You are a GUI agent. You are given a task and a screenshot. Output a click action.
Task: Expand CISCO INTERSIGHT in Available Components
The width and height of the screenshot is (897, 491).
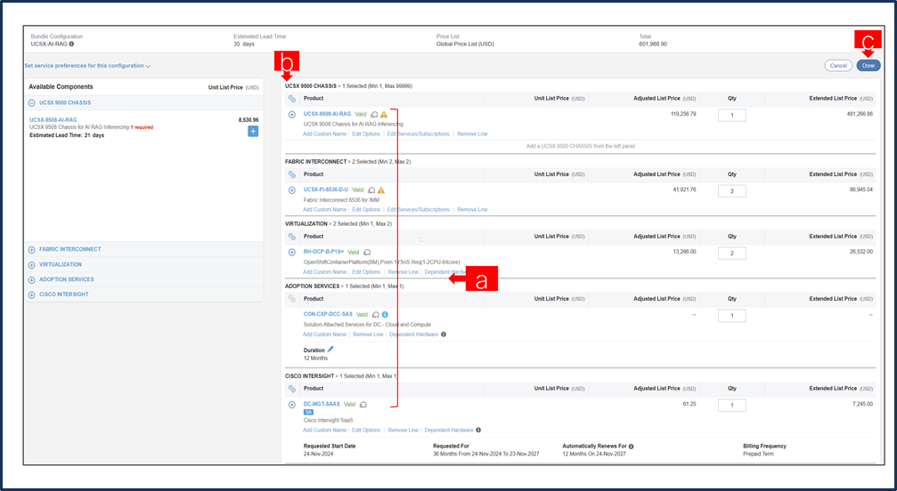pyautogui.click(x=32, y=294)
